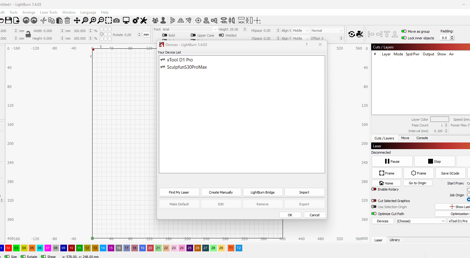470x258 pixels.
Task: Open the Font family dropdown showing Arial
Action: (190, 29)
